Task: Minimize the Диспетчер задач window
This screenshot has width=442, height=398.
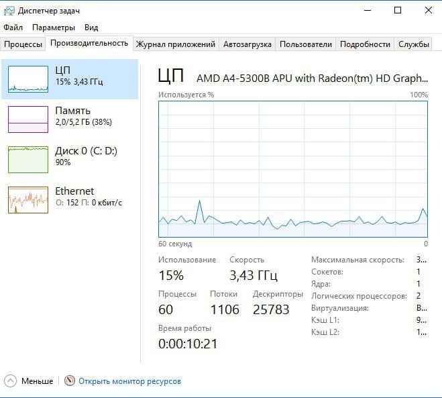Action: coord(368,11)
